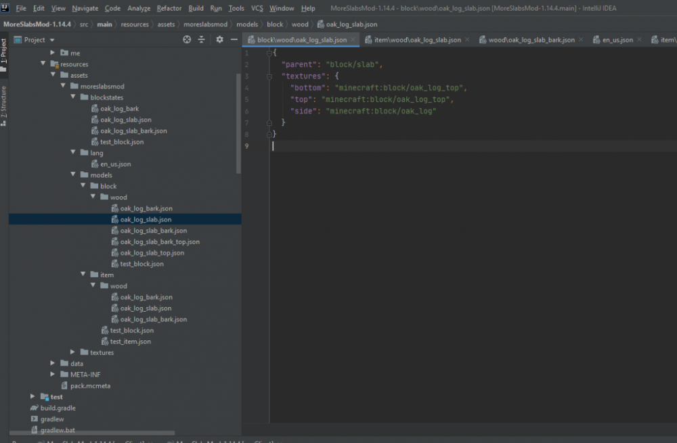Expand the textures folder
The height and width of the screenshot is (443, 677).
point(72,352)
